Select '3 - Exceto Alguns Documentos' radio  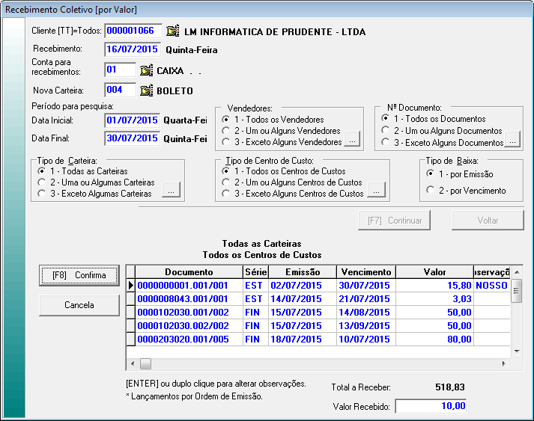pyautogui.click(x=385, y=142)
